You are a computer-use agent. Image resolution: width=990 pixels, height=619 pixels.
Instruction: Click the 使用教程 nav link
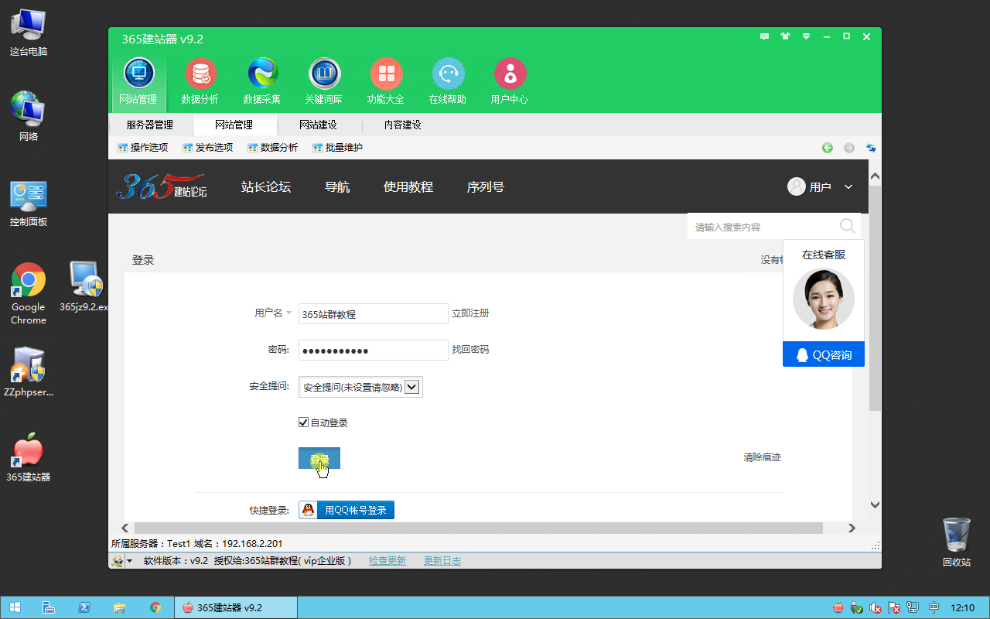pyautogui.click(x=408, y=186)
